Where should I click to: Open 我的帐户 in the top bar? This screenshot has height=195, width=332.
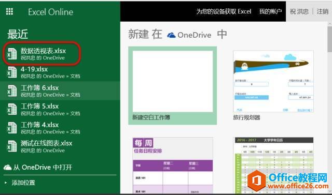point(270,11)
